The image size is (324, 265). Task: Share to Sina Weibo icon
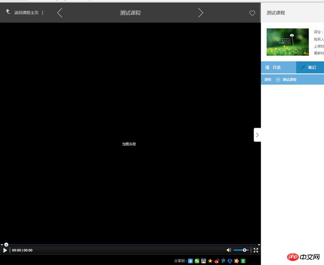coord(217,261)
